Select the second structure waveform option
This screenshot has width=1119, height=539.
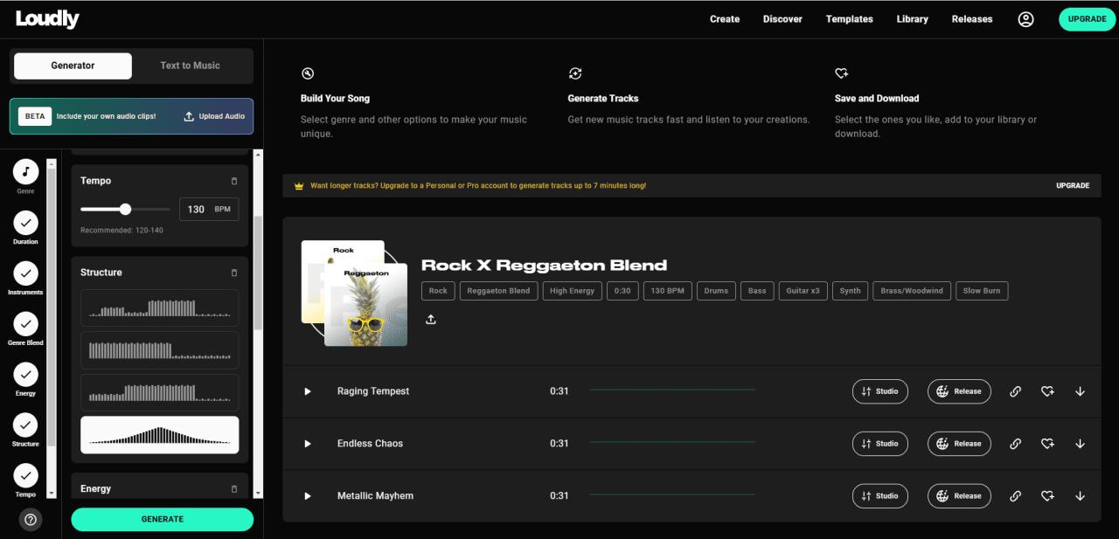[159, 349]
